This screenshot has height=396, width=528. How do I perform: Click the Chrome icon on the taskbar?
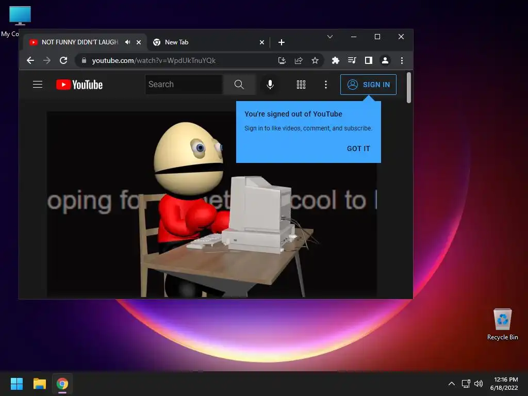pyautogui.click(x=62, y=384)
